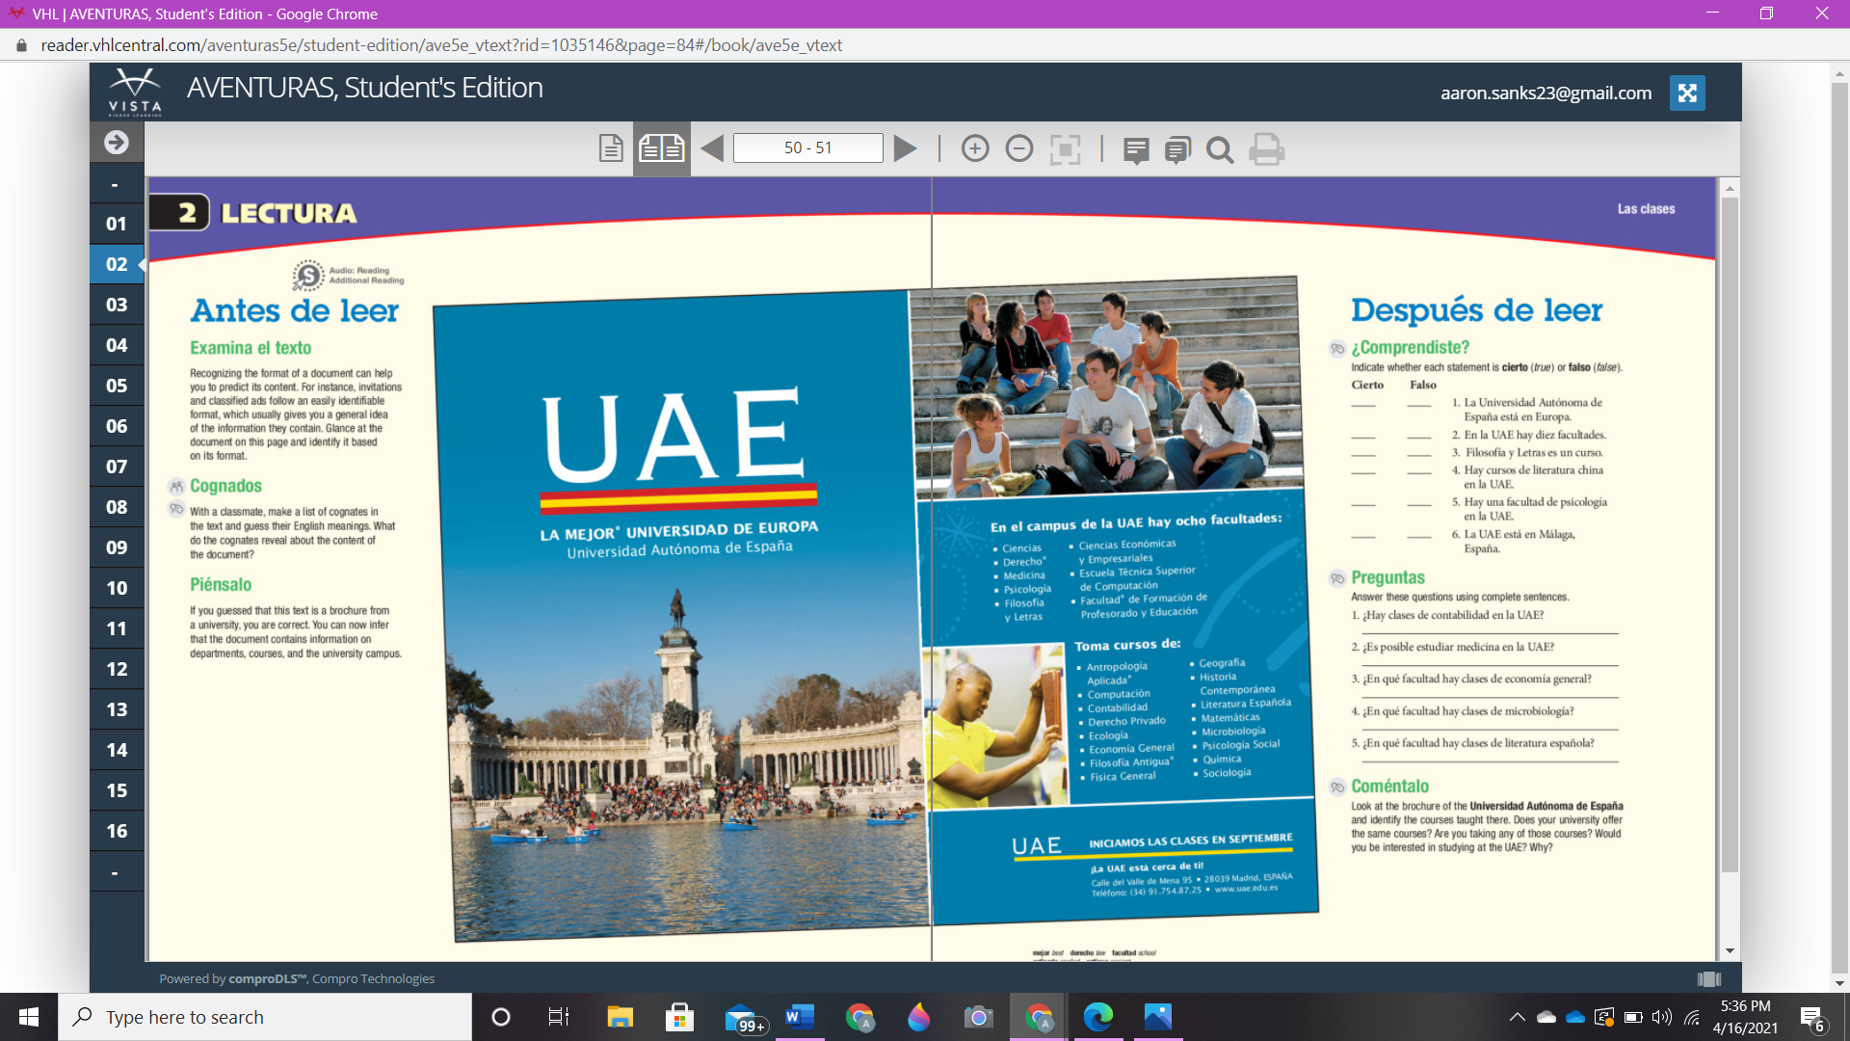
Task: Click the page number field 50 - 51
Action: pos(807,148)
